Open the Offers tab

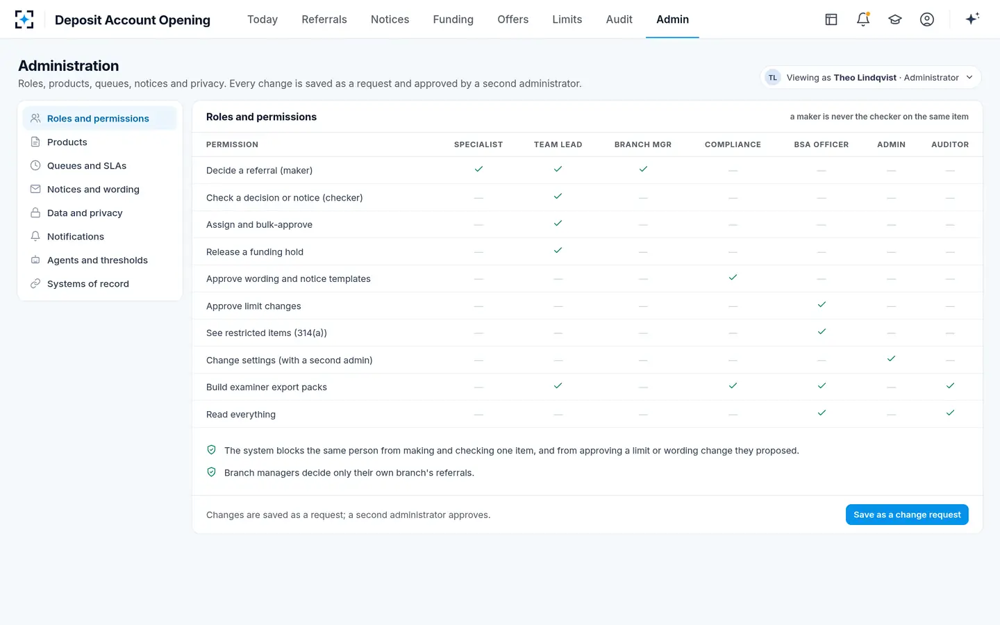512,19
